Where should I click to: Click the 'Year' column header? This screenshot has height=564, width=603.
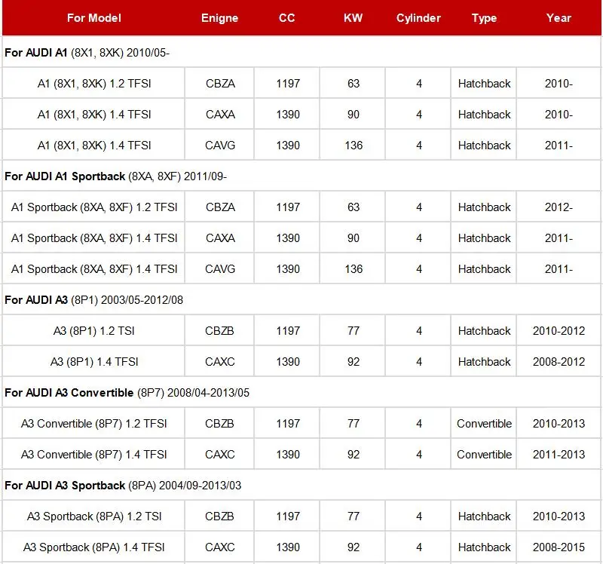pos(559,18)
